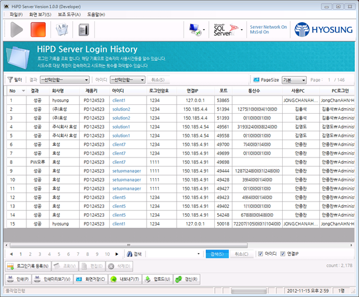
Task: Start server with gray play icon
Action: [16, 30]
